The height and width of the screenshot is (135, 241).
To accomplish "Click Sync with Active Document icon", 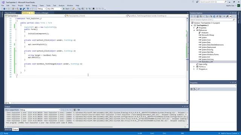I will [211, 16].
